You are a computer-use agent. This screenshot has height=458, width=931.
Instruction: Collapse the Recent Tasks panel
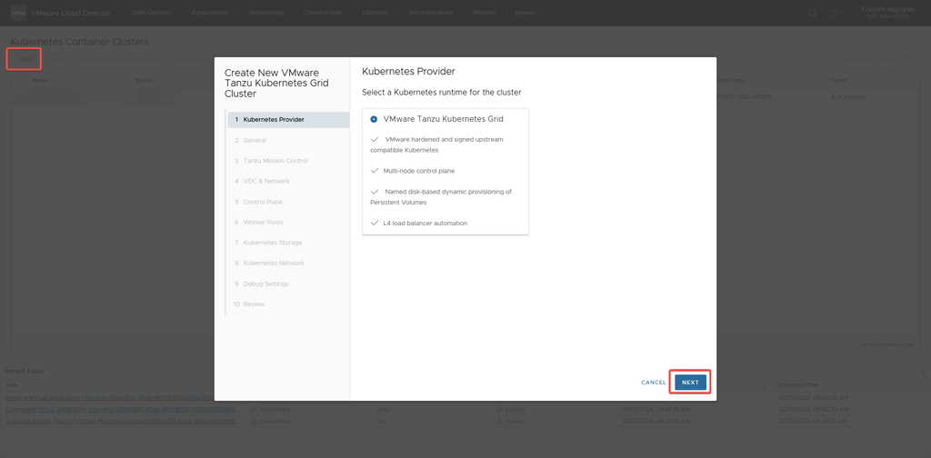(22, 371)
